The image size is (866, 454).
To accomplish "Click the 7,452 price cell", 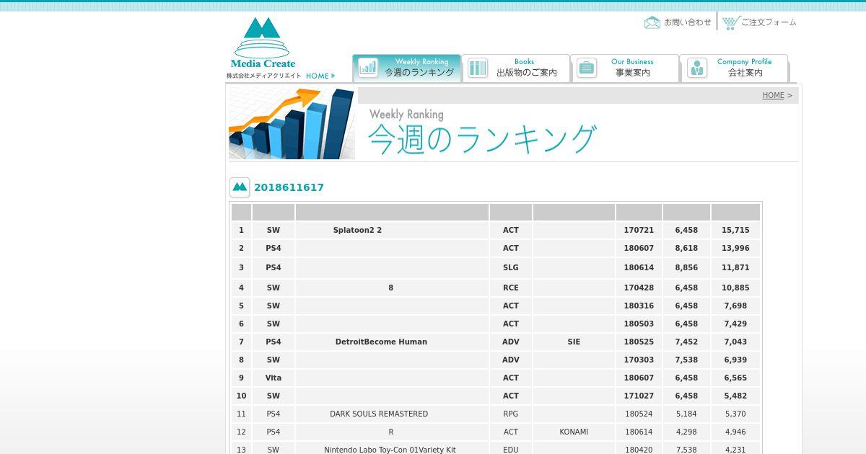I will tap(686, 342).
